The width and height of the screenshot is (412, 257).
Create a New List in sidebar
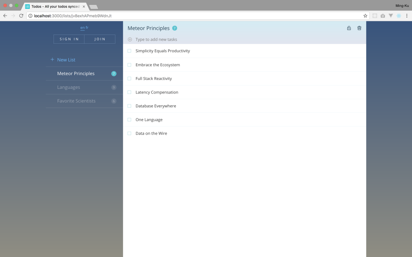click(x=66, y=60)
